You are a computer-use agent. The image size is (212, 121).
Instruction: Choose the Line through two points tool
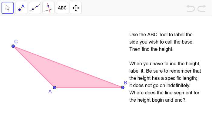[35, 8]
